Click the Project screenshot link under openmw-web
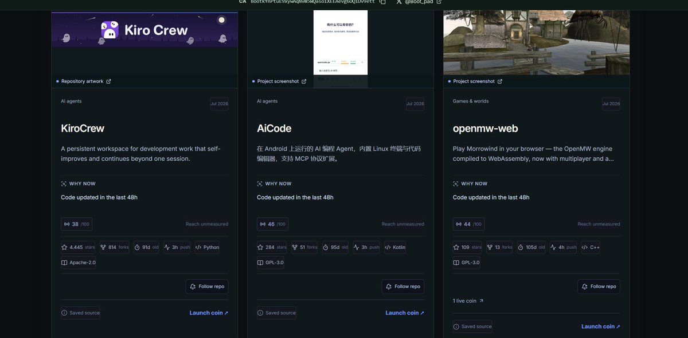The height and width of the screenshot is (338, 688). tap(475, 81)
